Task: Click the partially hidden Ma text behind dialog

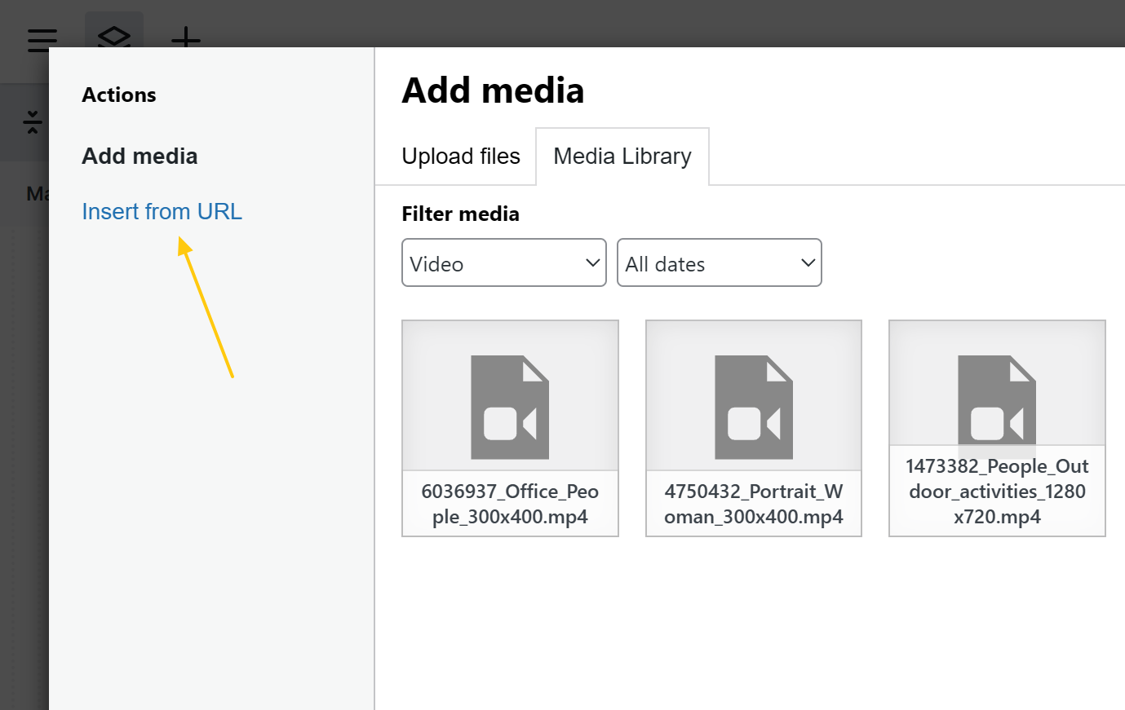Action: [x=37, y=194]
